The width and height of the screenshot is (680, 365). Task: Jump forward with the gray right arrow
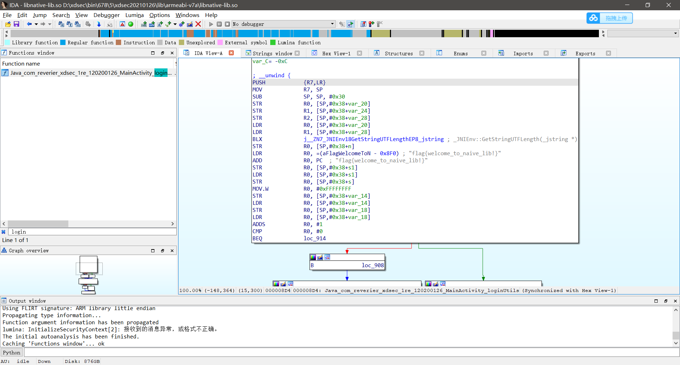(43, 24)
